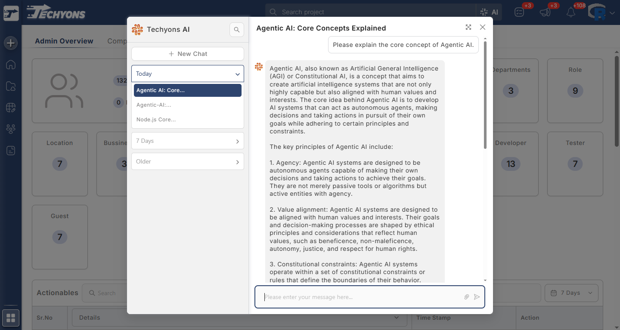The width and height of the screenshot is (620, 330).
Task: Open the 7 Days date filter dropdown
Action: [571, 293]
